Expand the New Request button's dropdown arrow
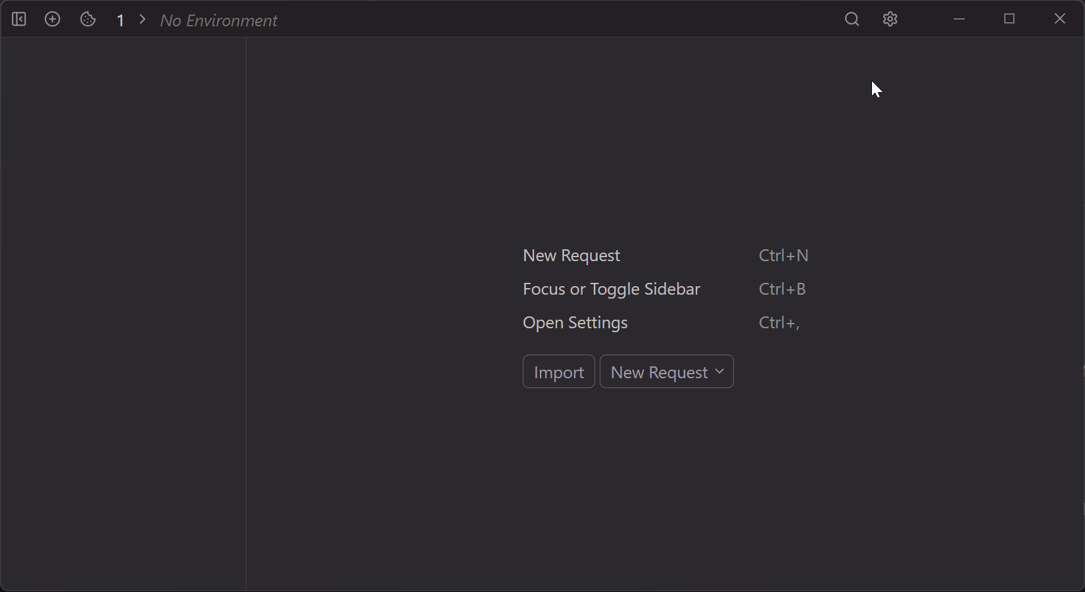Image resolution: width=1085 pixels, height=592 pixels. pos(719,372)
